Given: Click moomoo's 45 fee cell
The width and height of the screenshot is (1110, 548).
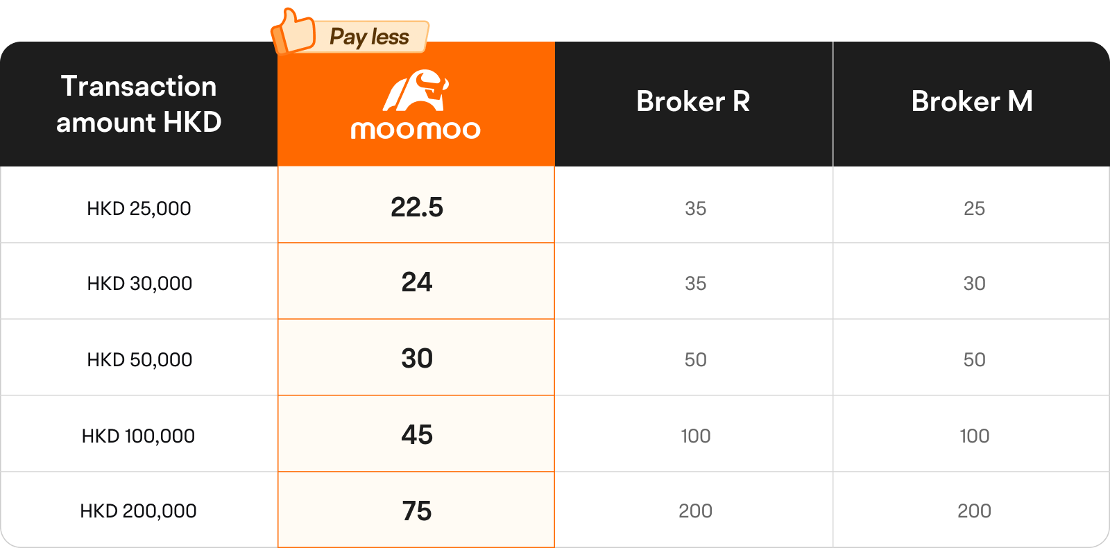Looking at the screenshot, I should [x=416, y=434].
